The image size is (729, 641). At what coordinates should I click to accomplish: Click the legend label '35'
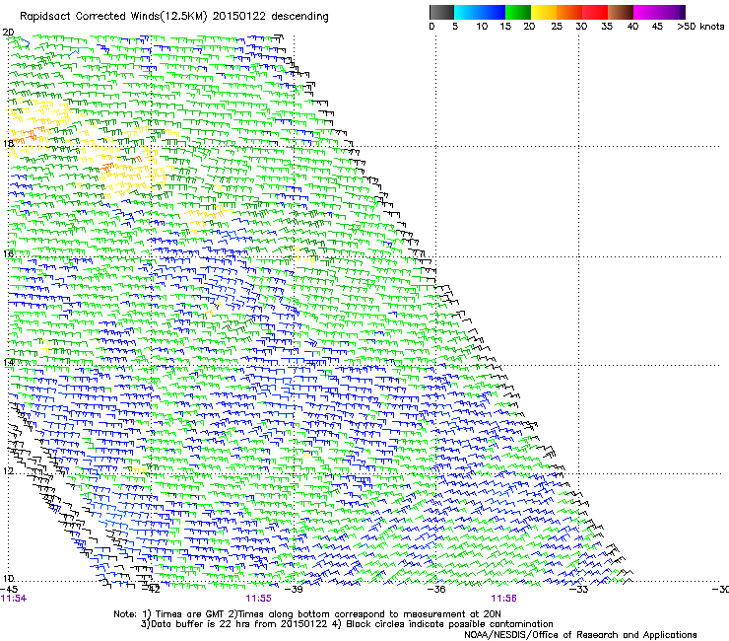(x=607, y=27)
